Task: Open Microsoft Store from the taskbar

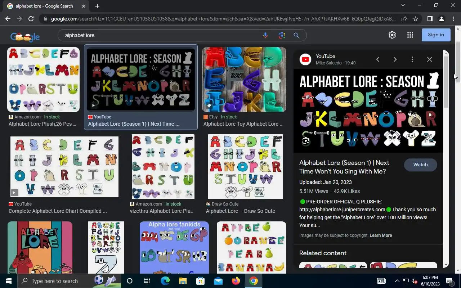Action: pyautogui.click(x=200, y=281)
